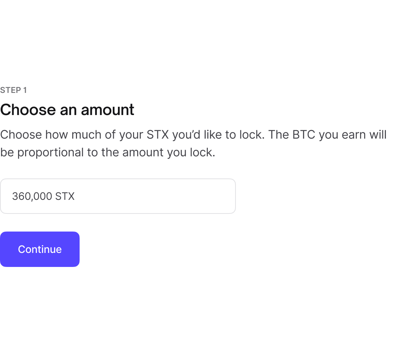Click the STEP 1 label
This screenshot has height=351, width=401.
(14, 90)
